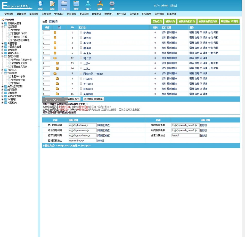Expand the 其他相关 tree node
Viewport: 245px width, 237px height.
click(x=2, y=102)
